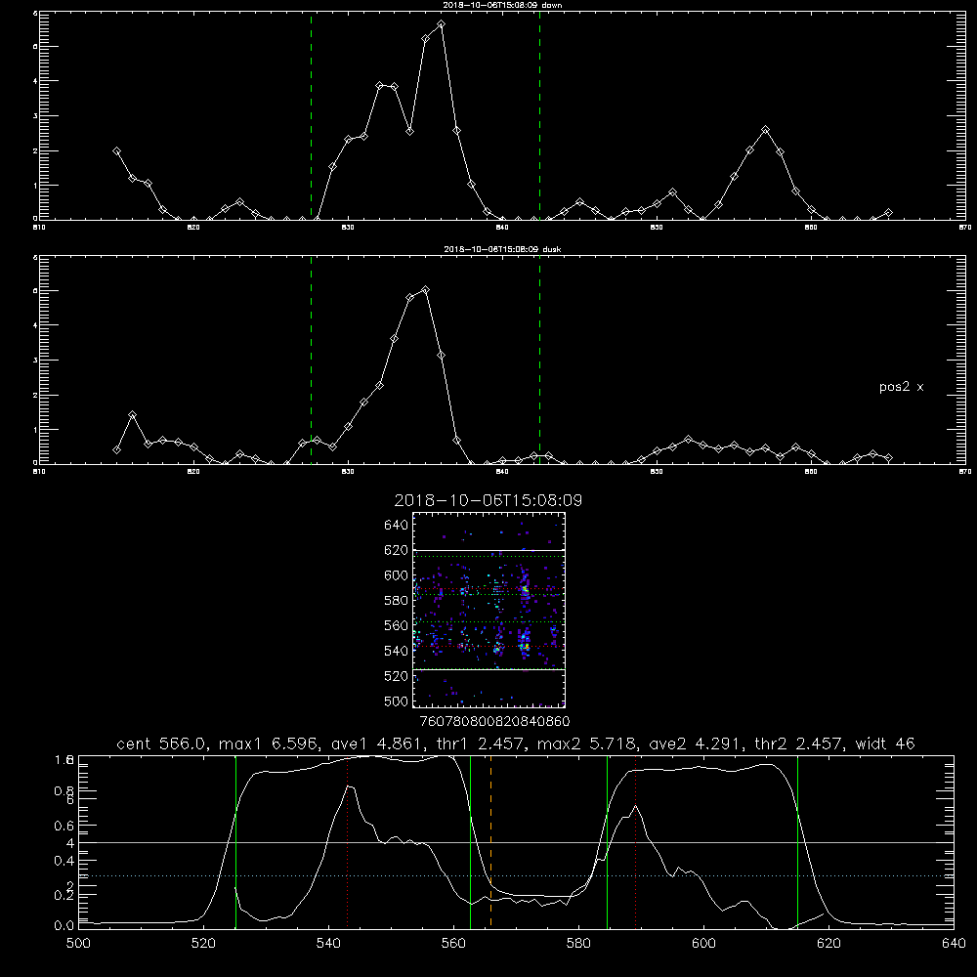Click the '640' label on heatmap y-axis
Screen dimensions: 977x977
(397, 525)
